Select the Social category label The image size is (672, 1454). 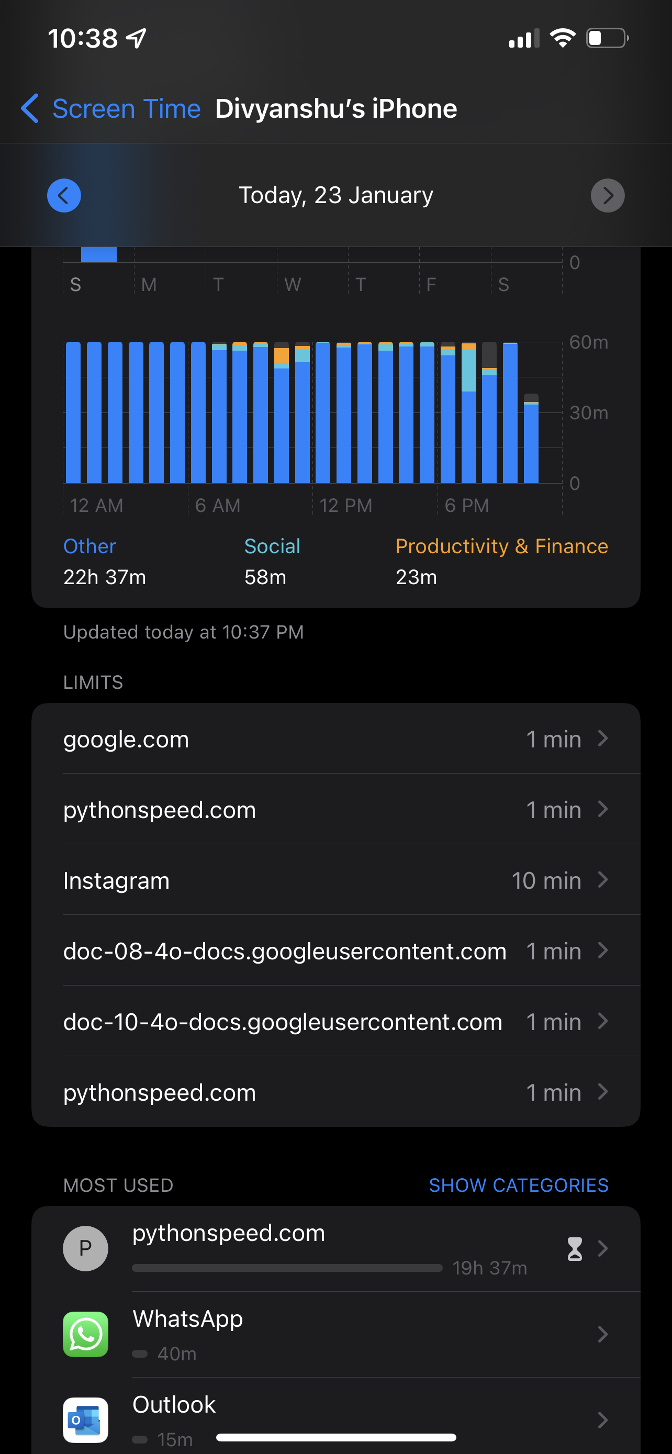pos(272,546)
